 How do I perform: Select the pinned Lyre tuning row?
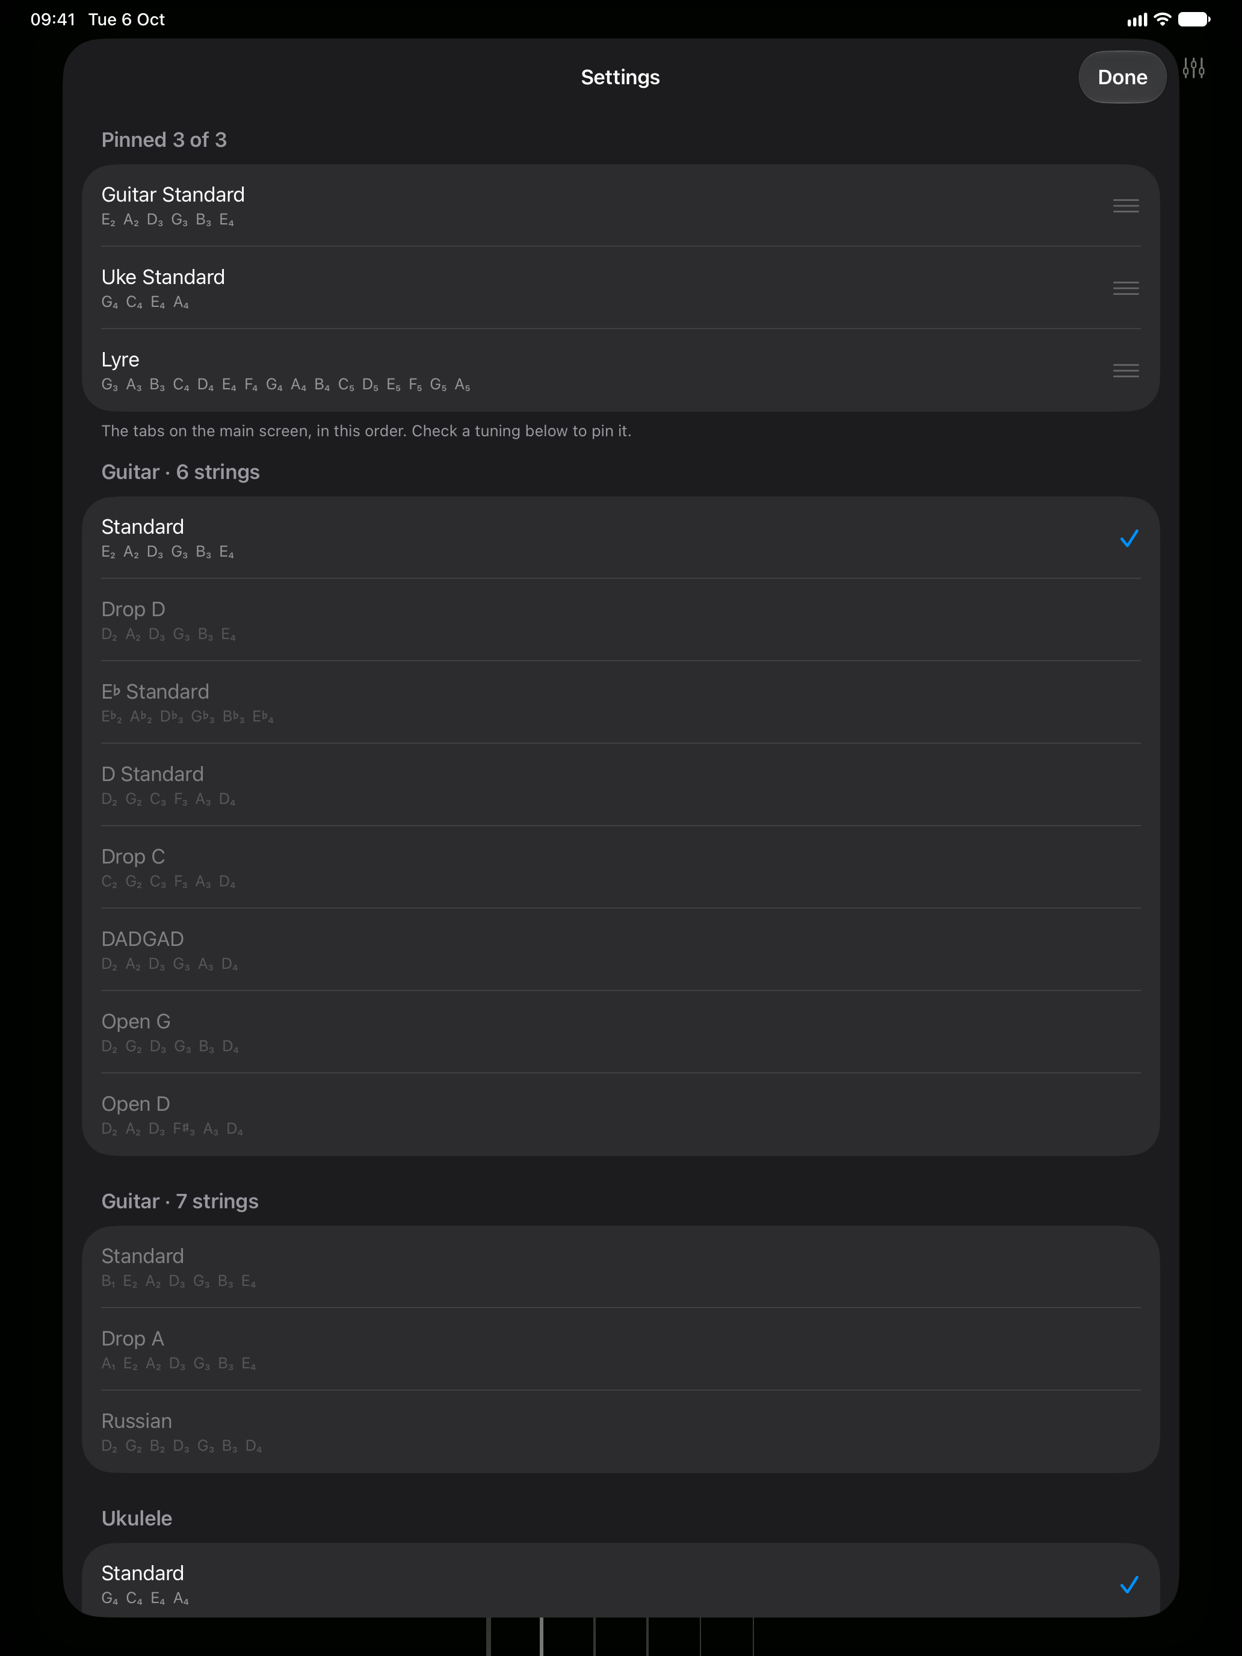point(620,371)
